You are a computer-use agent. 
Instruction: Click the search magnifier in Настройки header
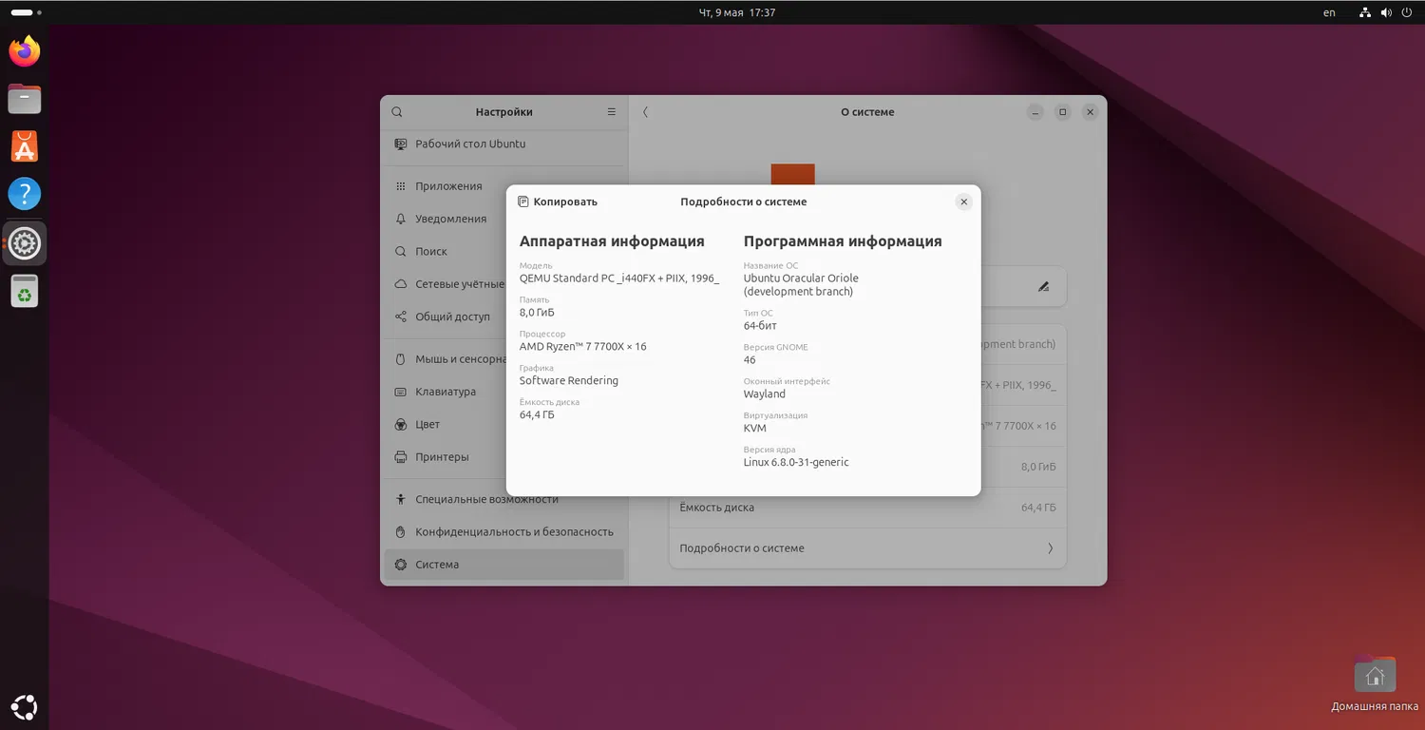click(x=397, y=112)
